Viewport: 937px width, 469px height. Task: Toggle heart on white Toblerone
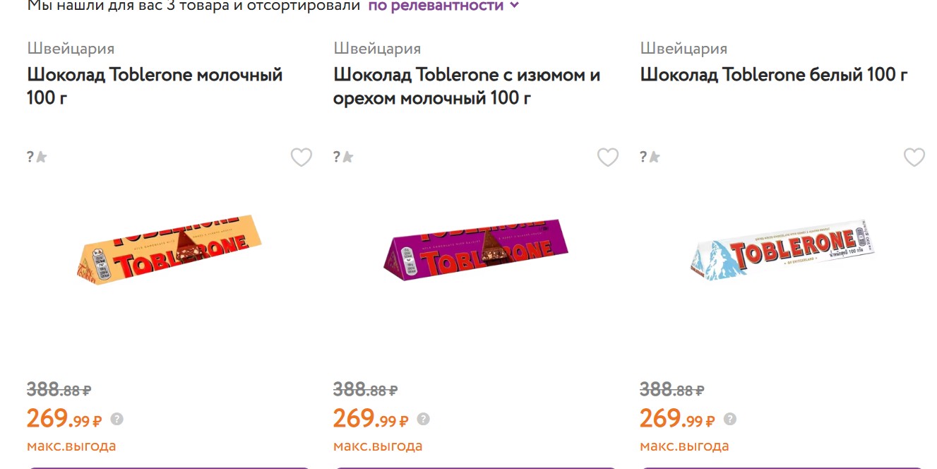914,157
